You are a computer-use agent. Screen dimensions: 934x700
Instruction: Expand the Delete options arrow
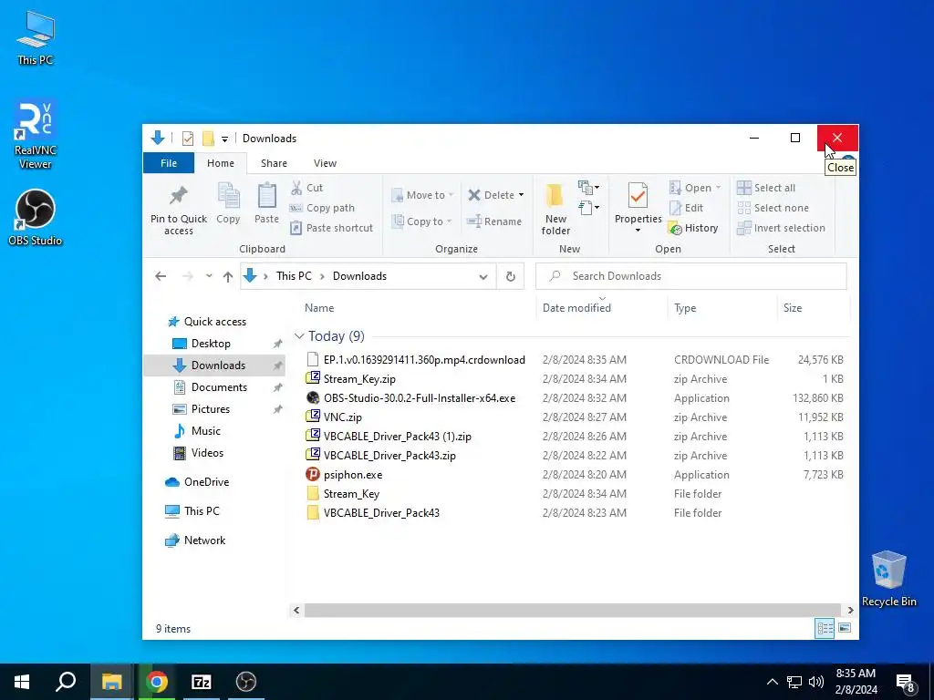521,195
